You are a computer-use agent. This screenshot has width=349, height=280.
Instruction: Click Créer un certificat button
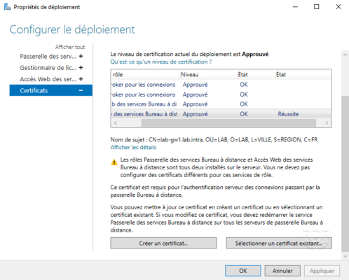(x=163, y=243)
